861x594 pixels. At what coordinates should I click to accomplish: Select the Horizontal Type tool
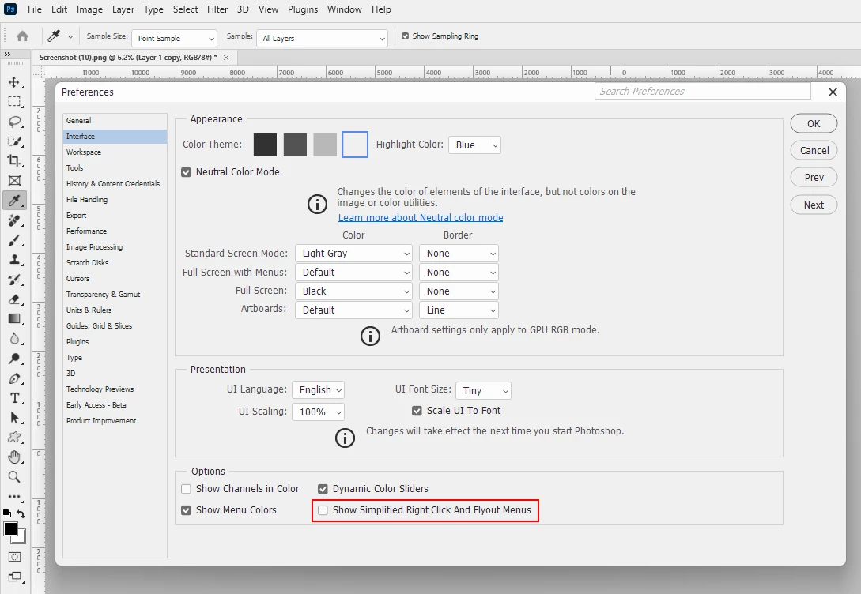pyautogui.click(x=14, y=398)
